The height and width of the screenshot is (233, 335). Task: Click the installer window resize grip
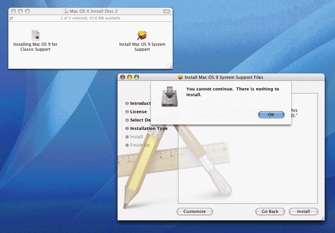(x=322, y=218)
